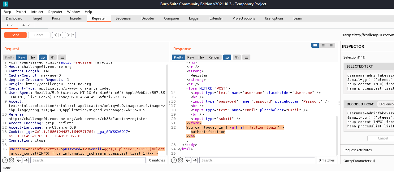Go to next match in Request search
Screen dimensions: 394x172
(x=26, y=160)
